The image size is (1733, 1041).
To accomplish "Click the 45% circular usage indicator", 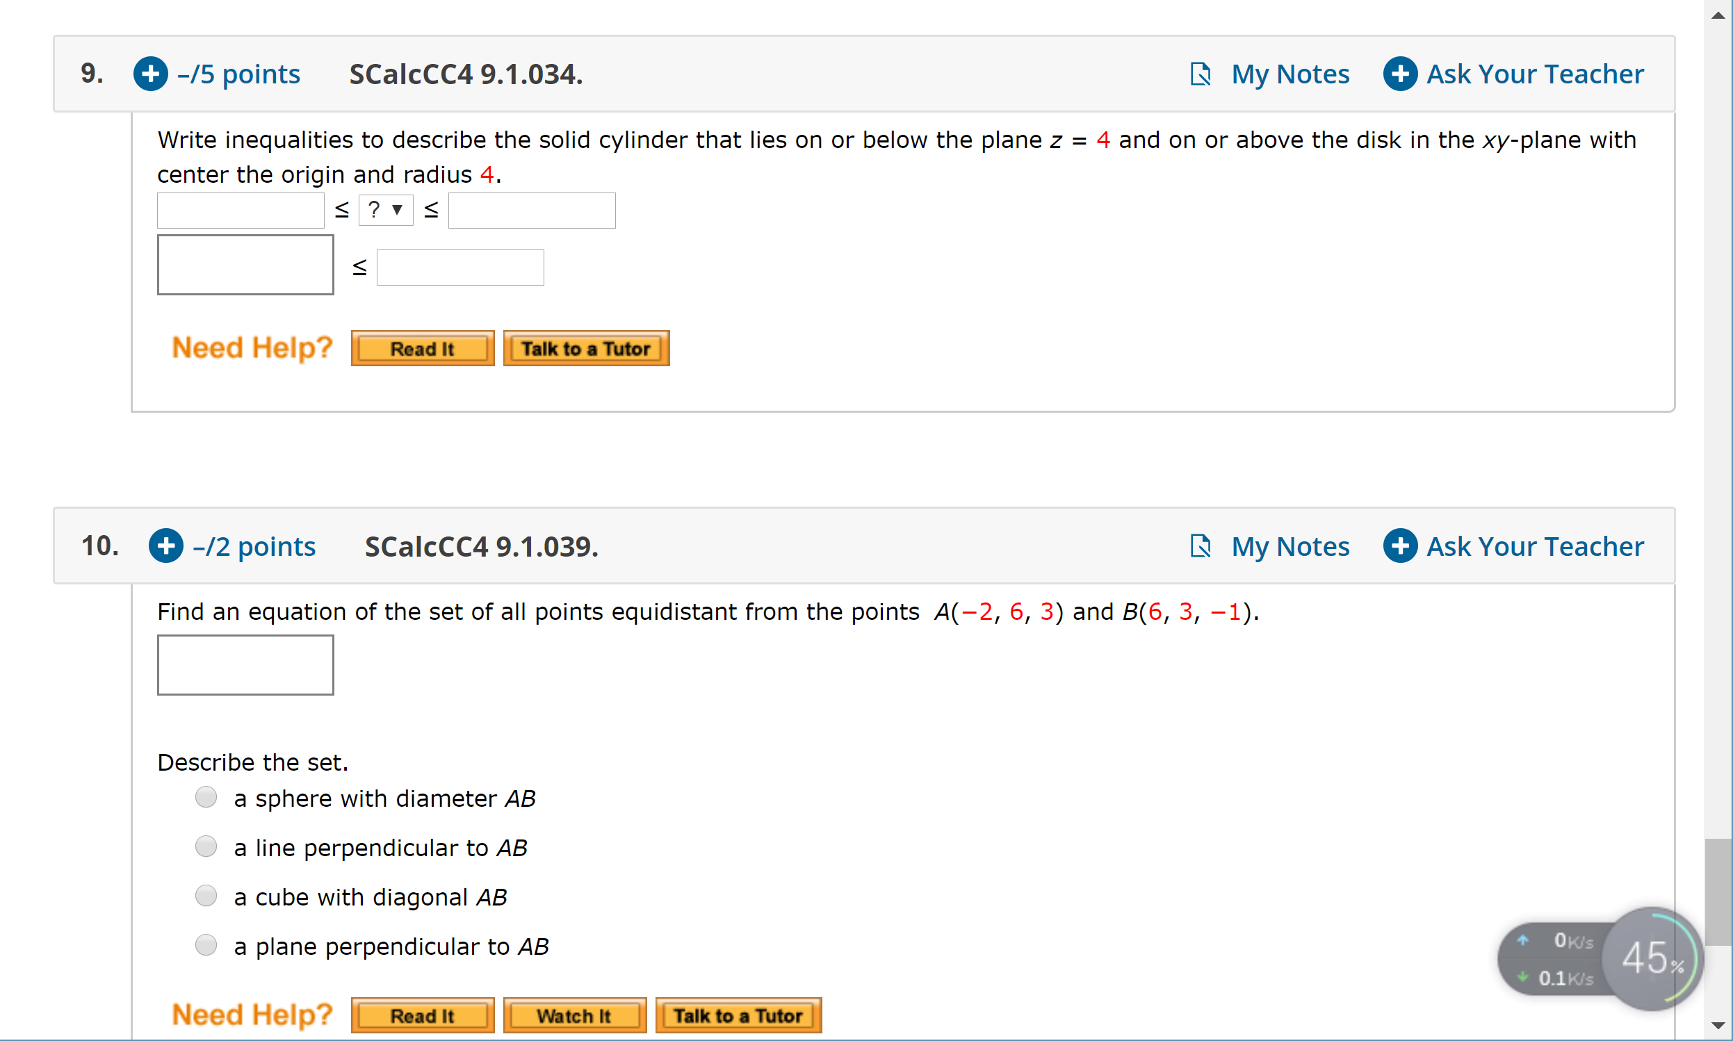I will point(1652,959).
